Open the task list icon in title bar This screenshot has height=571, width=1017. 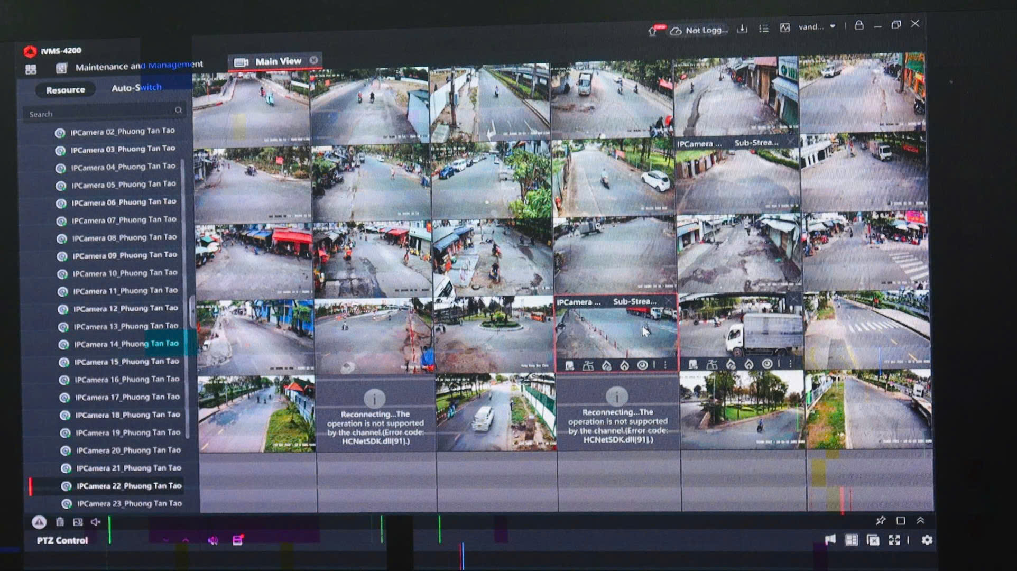[x=764, y=29]
